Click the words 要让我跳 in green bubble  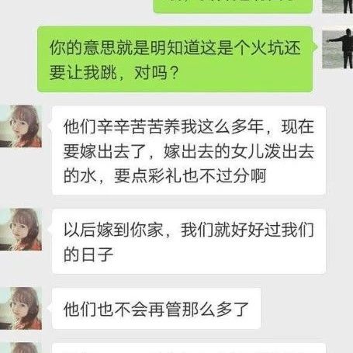click(x=83, y=72)
